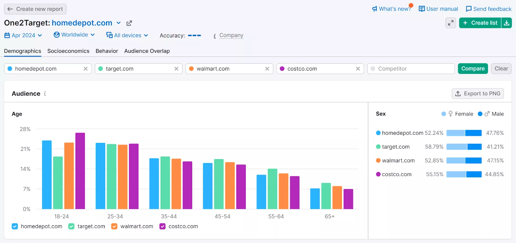Click the walmart.com domain input field
516x243 pixels.
(229, 69)
